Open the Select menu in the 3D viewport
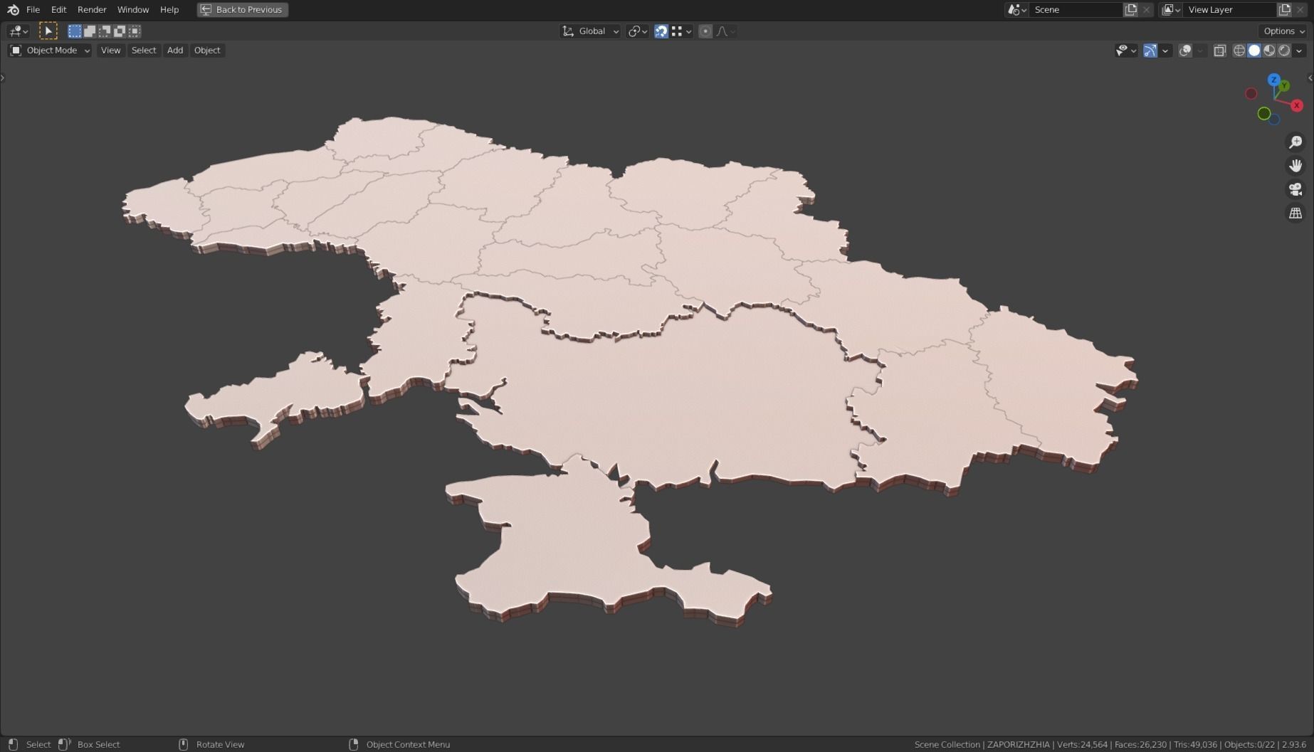The height and width of the screenshot is (752, 1314). click(144, 50)
